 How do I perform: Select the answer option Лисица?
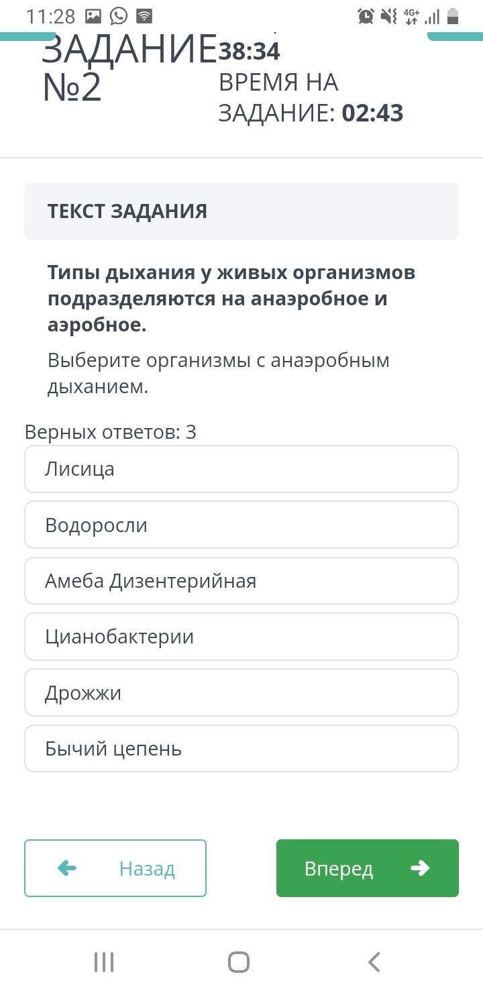[x=241, y=469]
